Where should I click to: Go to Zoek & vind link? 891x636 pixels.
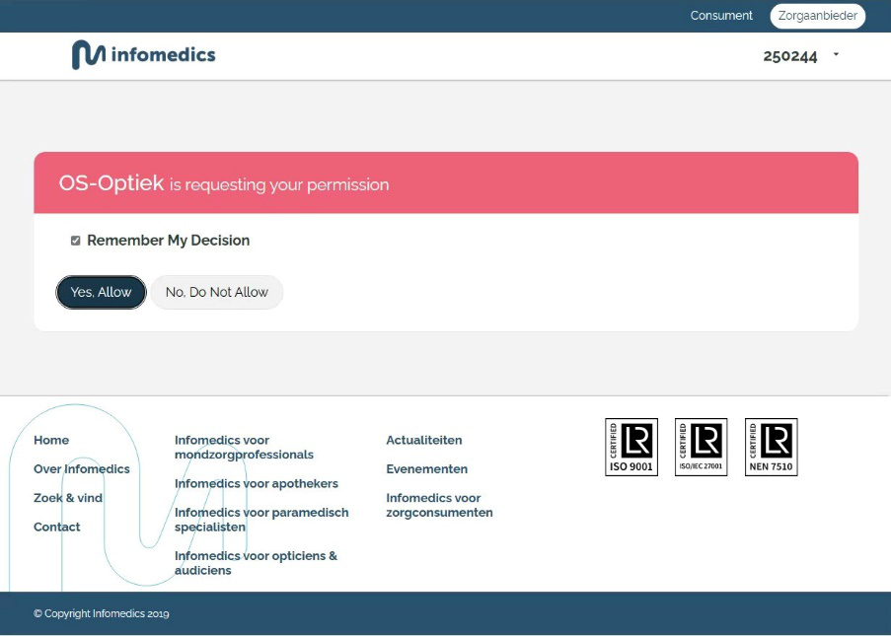[x=68, y=498]
